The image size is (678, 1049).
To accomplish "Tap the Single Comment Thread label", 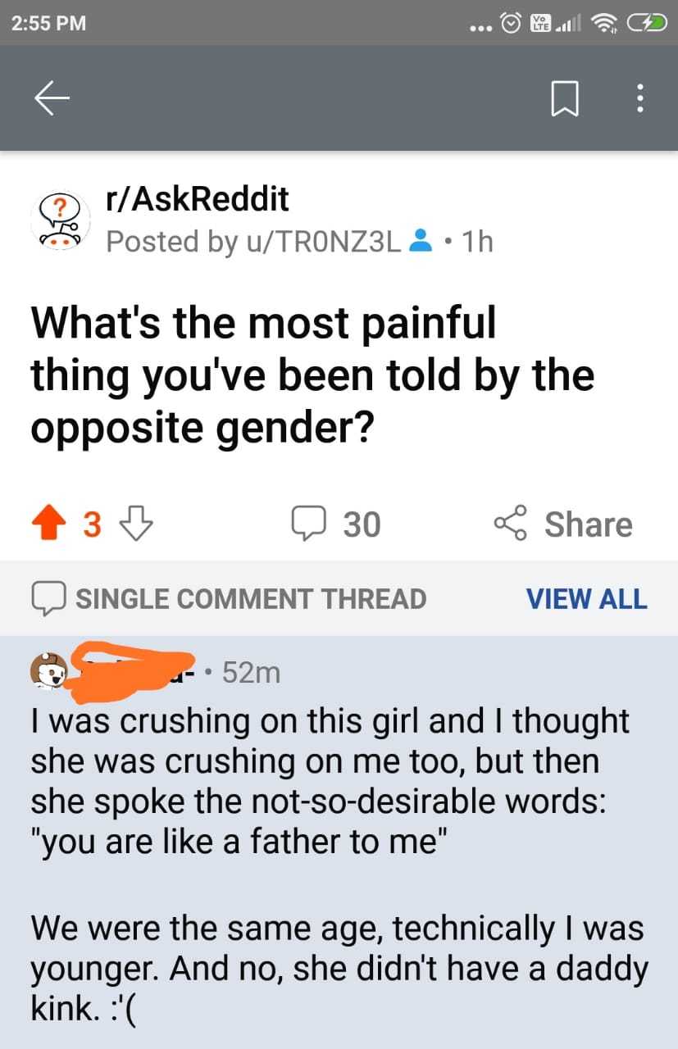I will [250, 598].
